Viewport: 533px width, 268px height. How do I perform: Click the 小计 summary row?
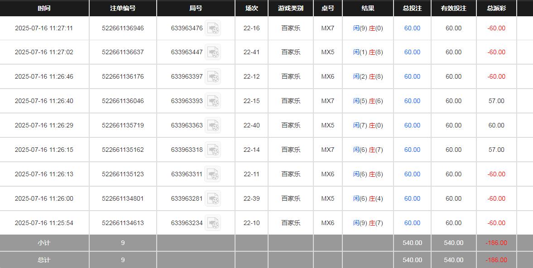[x=44, y=243]
